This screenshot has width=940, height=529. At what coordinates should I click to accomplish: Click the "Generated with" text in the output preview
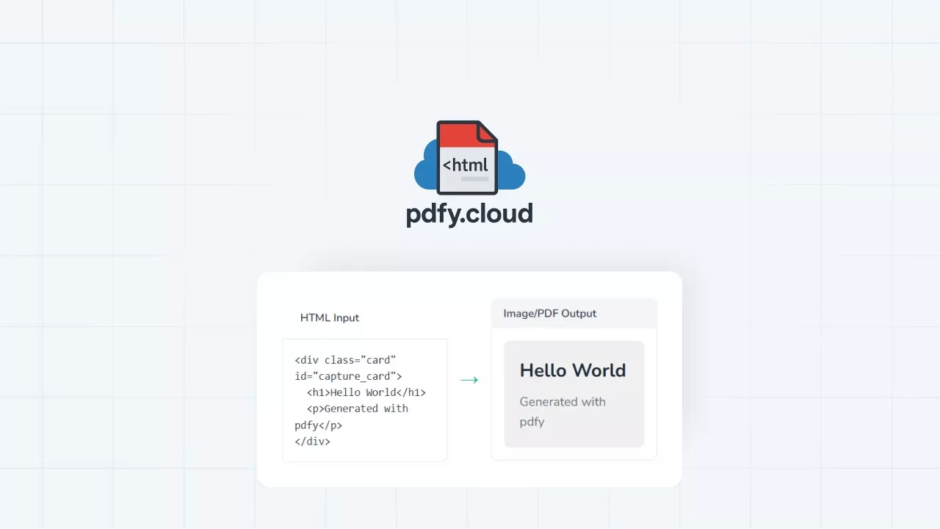[x=563, y=402]
